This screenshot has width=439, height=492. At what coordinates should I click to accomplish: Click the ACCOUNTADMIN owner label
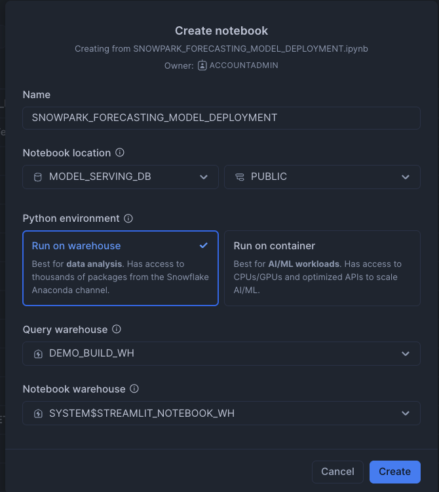tap(244, 65)
